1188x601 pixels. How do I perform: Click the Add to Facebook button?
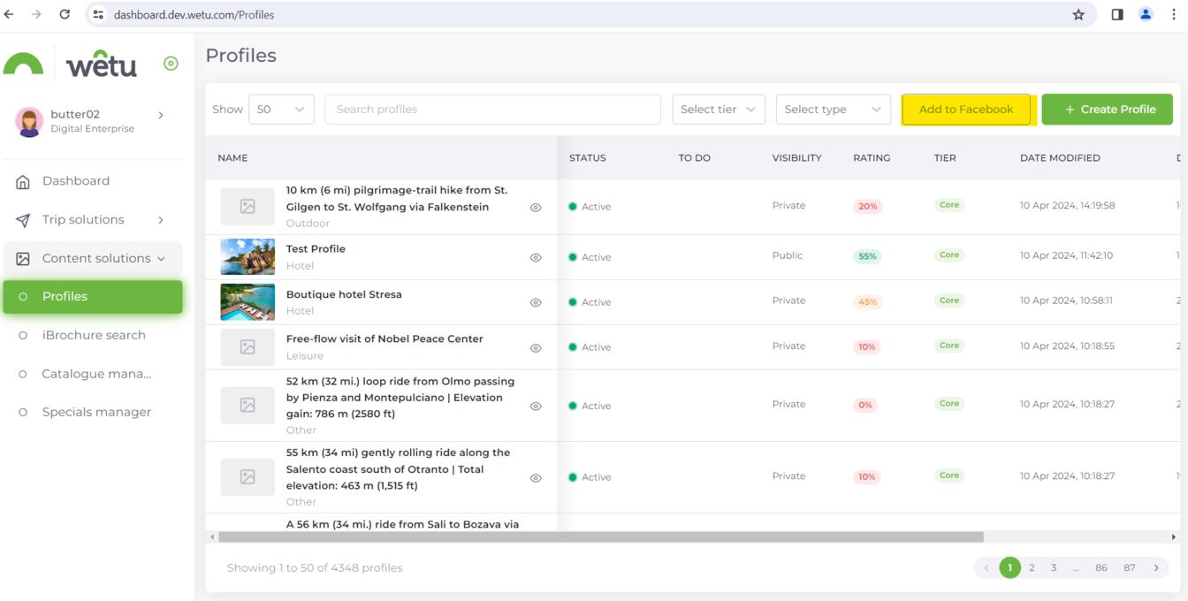coord(966,110)
